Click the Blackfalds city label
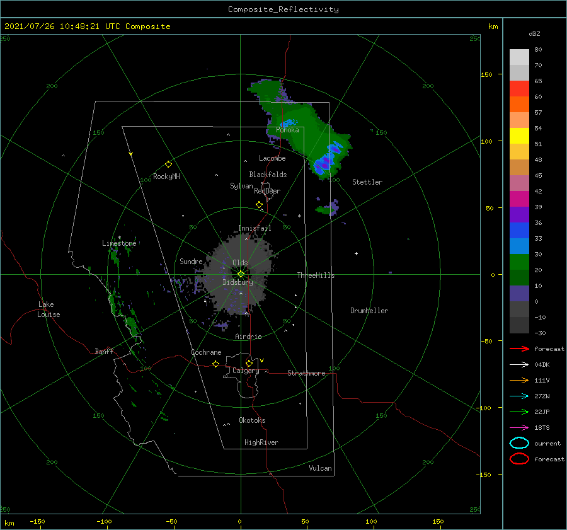Screen dimensions: 567x530 268,175
